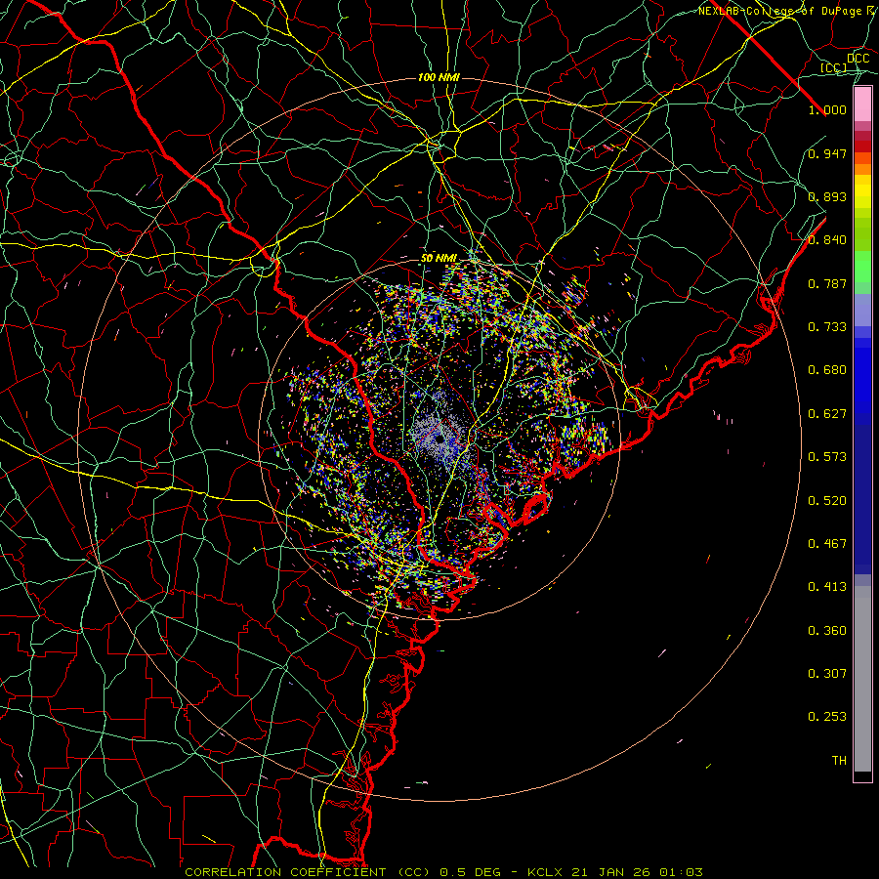Click the TH threshold label

[839, 761]
